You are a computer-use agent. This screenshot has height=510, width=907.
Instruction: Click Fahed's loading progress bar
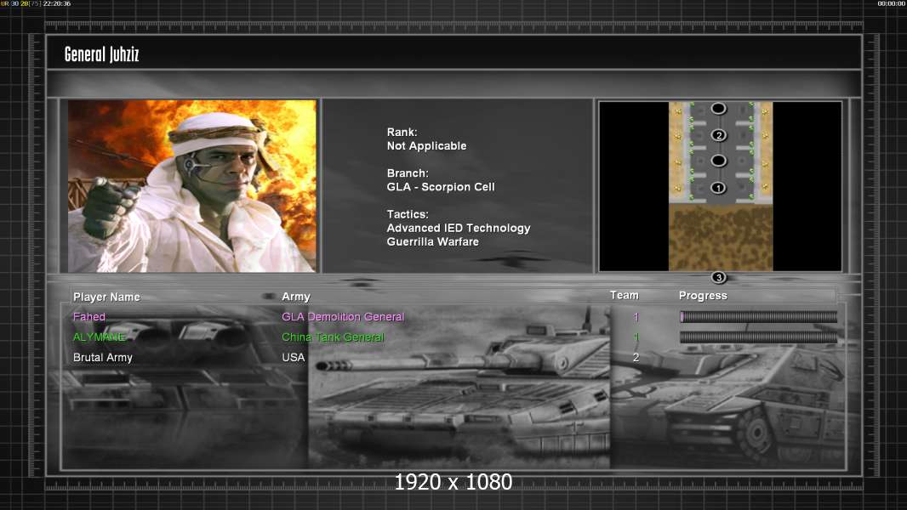point(758,317)
